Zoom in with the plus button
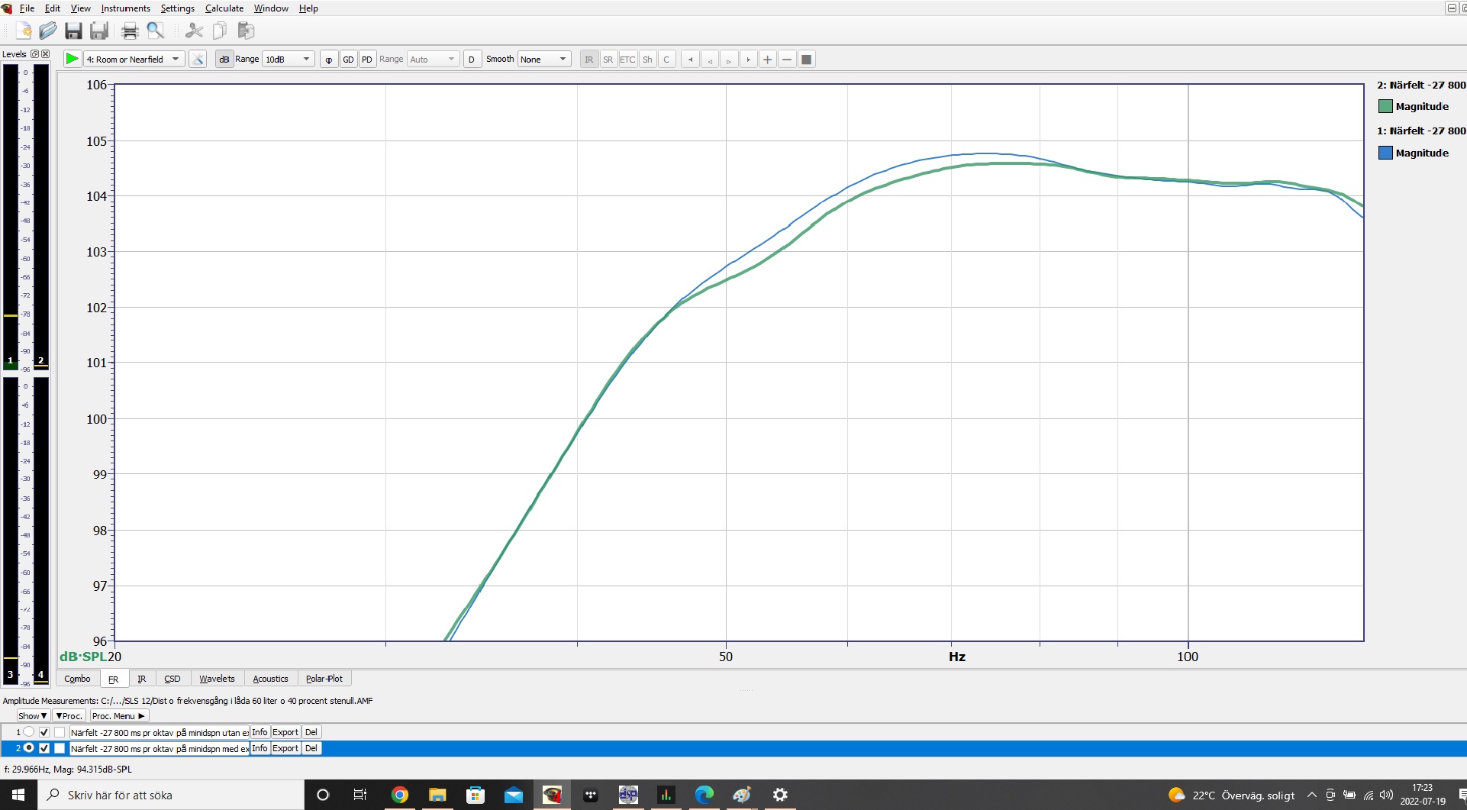The image size is (1467, 810). pos(768,59)
